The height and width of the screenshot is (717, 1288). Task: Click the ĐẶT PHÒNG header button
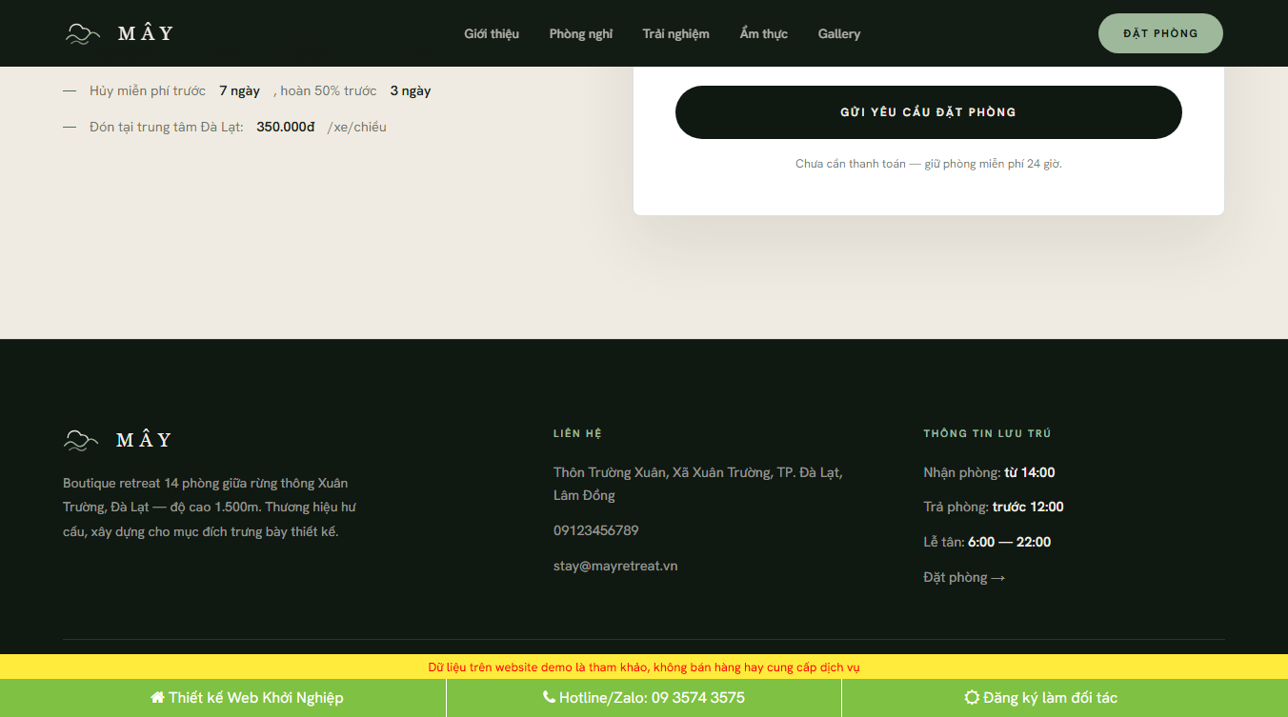tap(1160, 33)
